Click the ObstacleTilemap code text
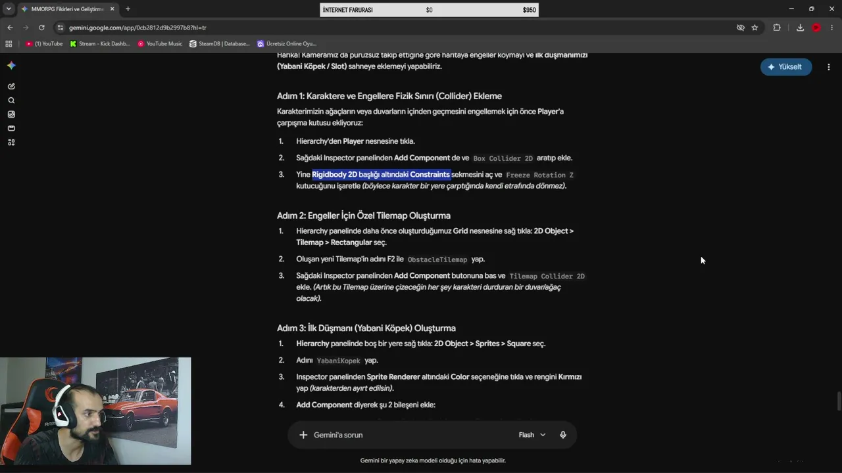 (437, 259)
